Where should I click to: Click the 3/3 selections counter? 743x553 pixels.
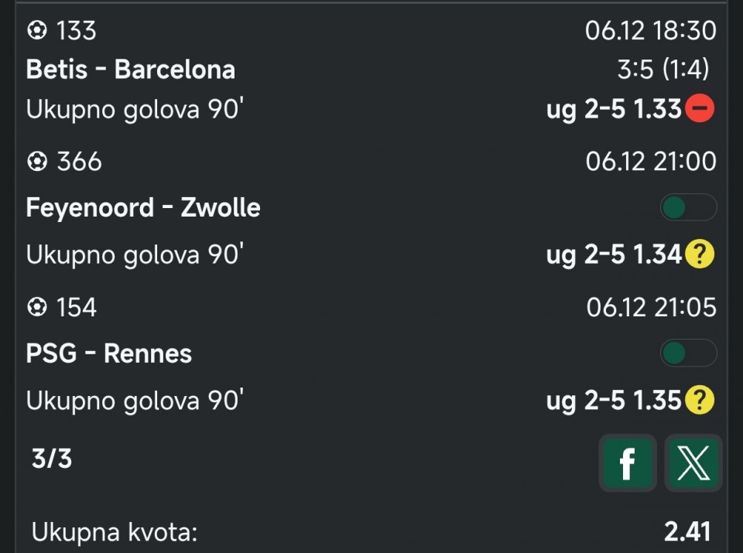point(52,459)
